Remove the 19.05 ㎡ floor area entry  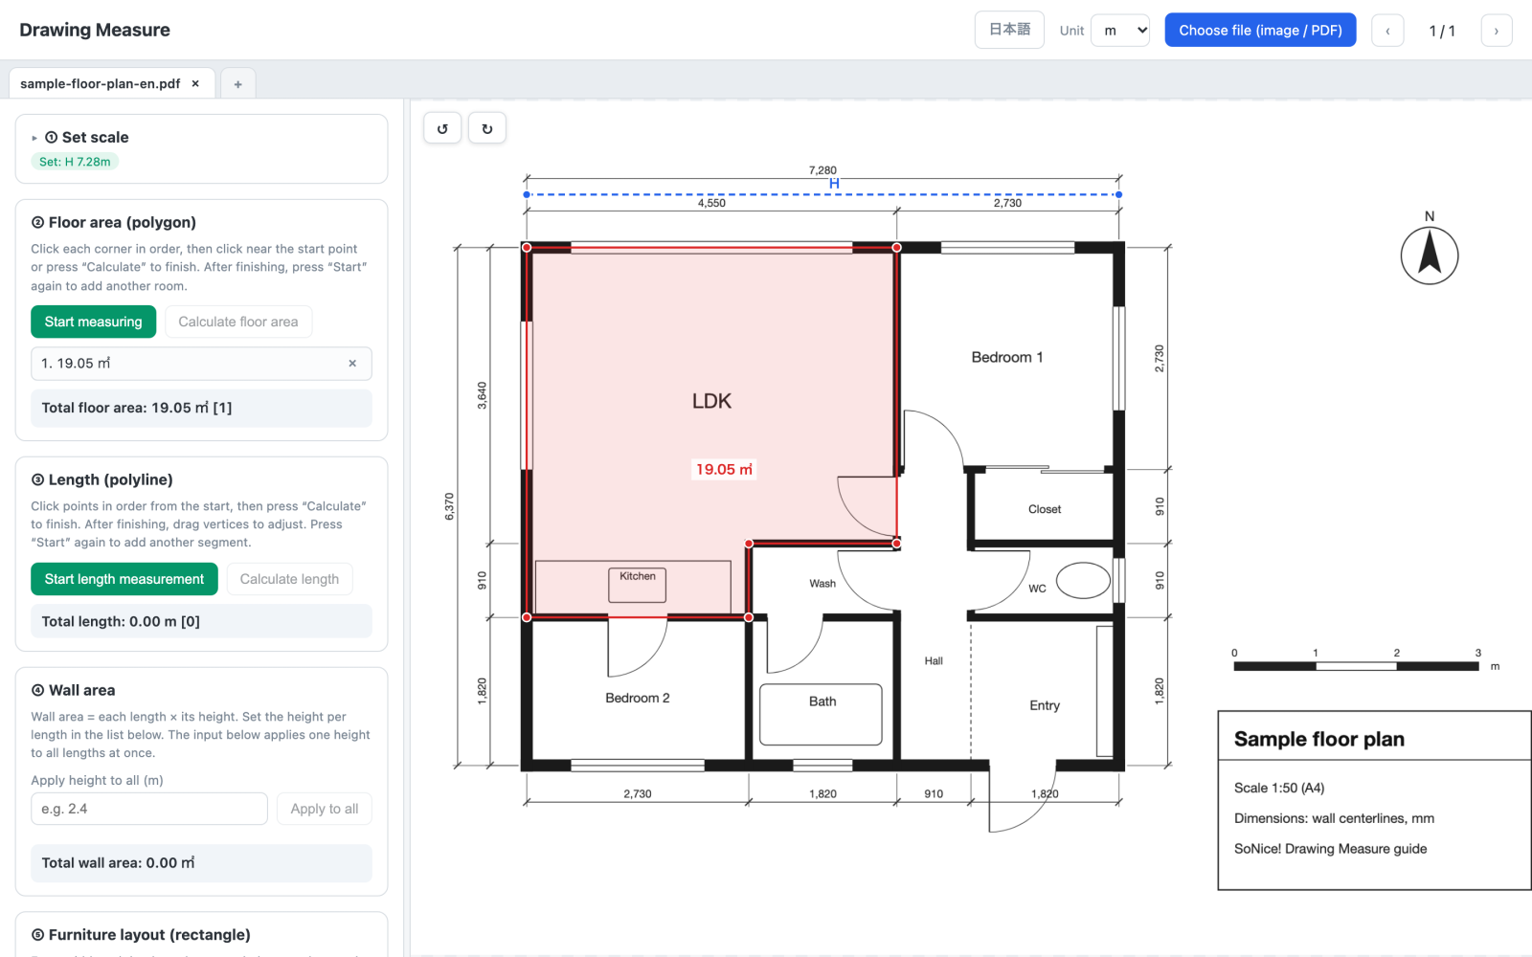coord(352,364)
